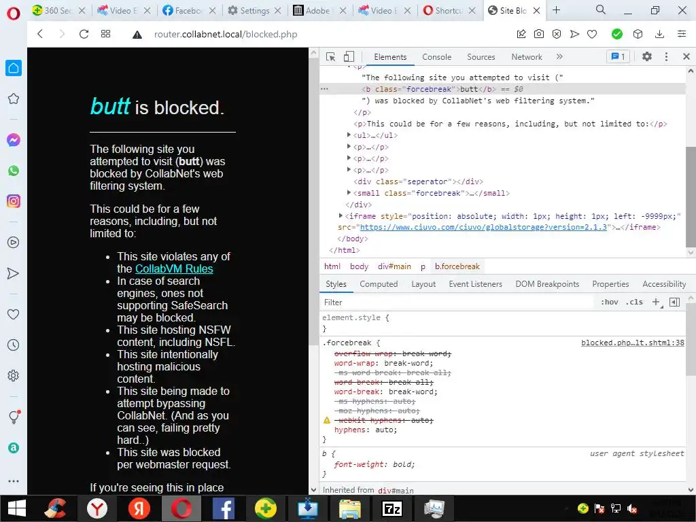Add page to bookmarks heart in address bar

[x=592, y=34]
